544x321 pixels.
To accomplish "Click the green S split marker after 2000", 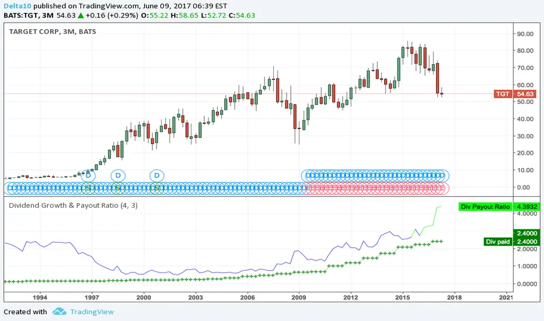I will pos(157,188).
